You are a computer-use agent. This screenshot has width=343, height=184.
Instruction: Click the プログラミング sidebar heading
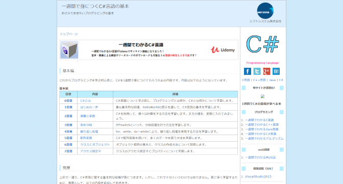(263, 112)
